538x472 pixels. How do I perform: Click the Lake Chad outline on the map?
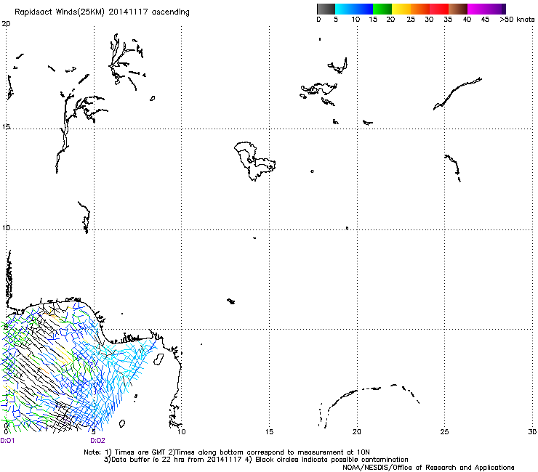tap(254, 160)
